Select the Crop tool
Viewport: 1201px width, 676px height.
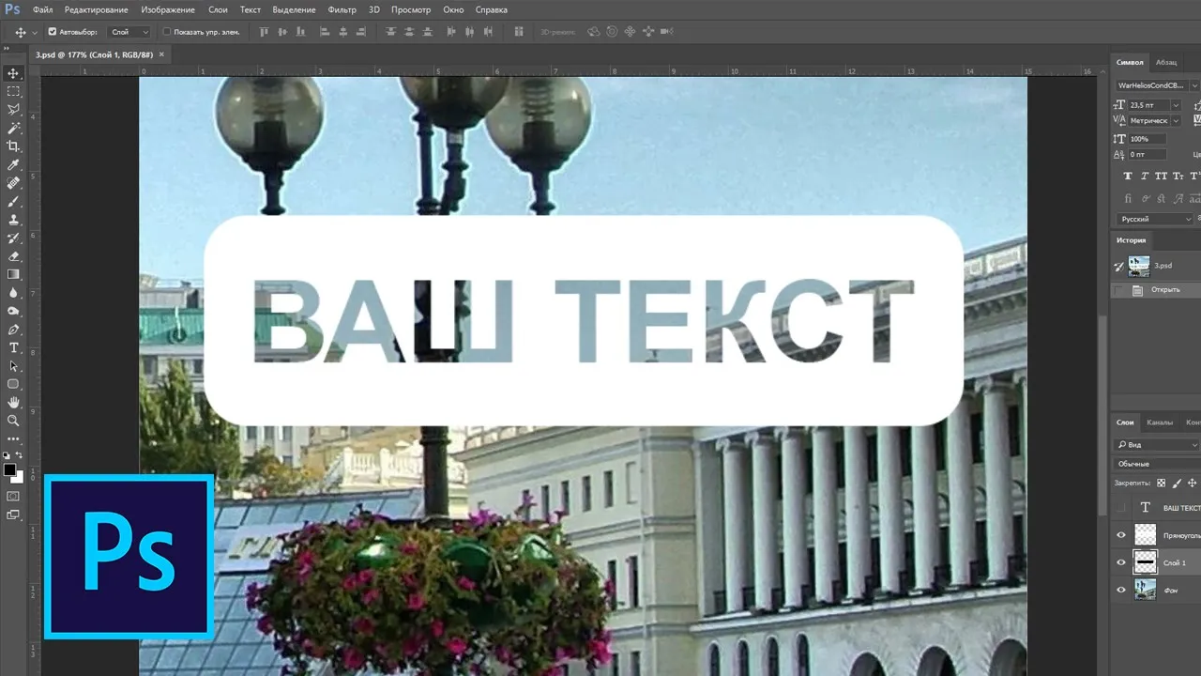13,146
